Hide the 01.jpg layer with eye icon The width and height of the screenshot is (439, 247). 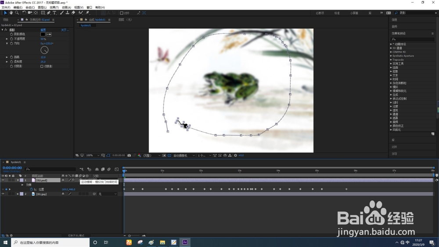(3, 194)
